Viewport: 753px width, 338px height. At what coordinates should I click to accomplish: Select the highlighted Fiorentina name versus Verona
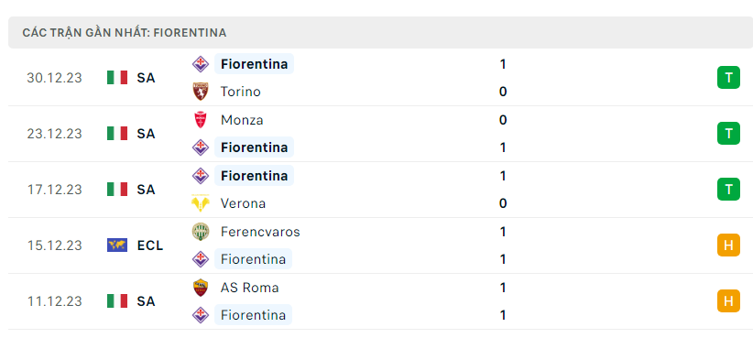pos(254,175)
